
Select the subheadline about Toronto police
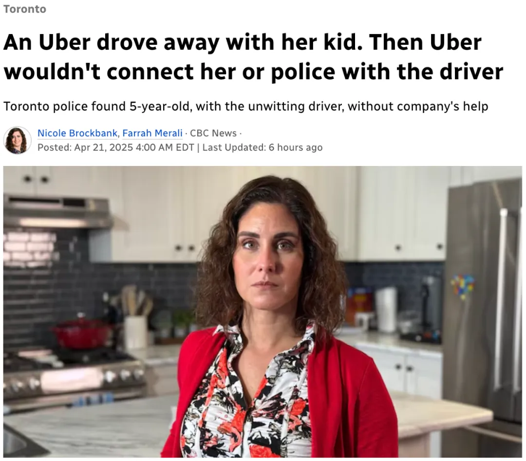point(245,106)
